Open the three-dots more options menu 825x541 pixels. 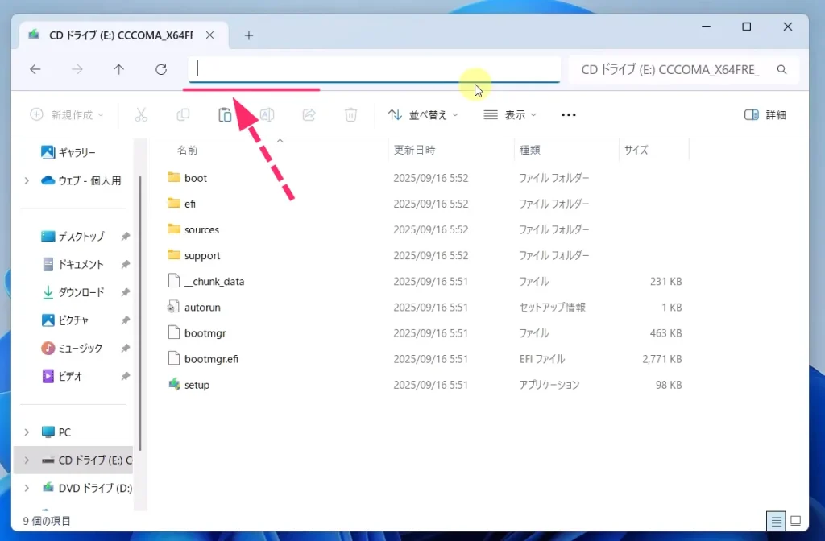coord(568,115)
